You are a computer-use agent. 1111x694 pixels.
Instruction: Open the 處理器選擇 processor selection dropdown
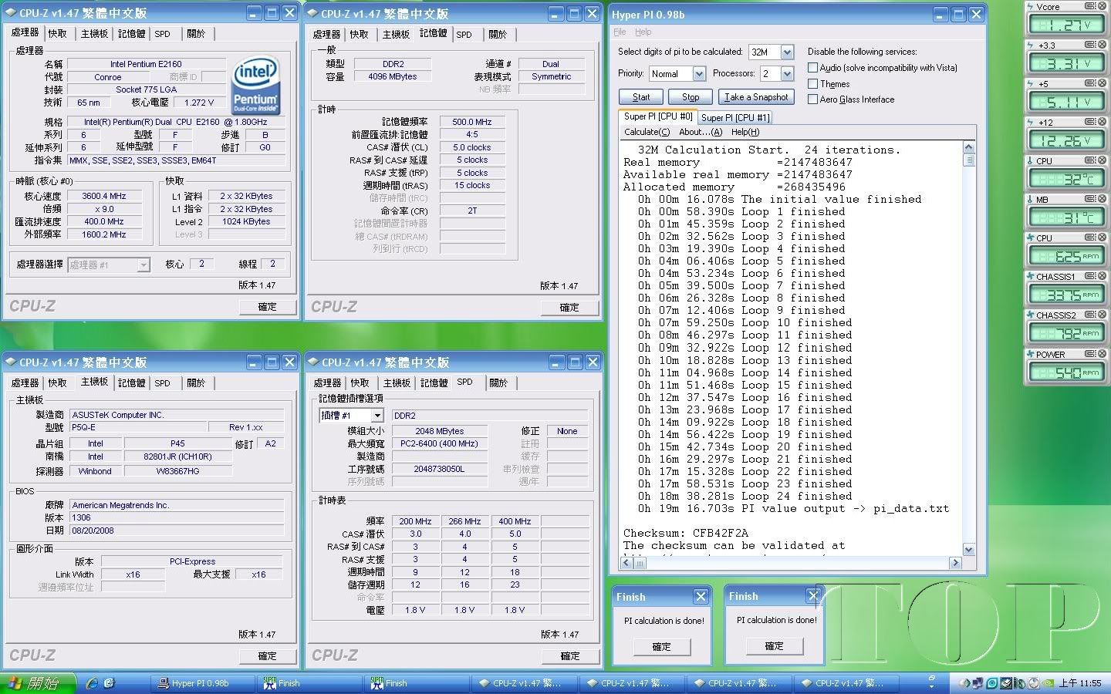coord(143,264)
